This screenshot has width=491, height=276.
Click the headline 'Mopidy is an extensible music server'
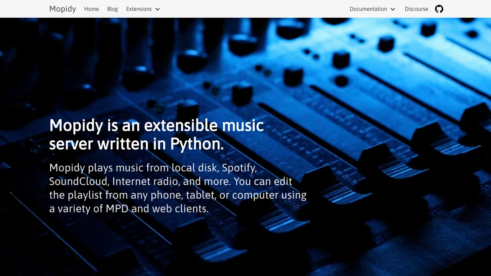(157, 135)
